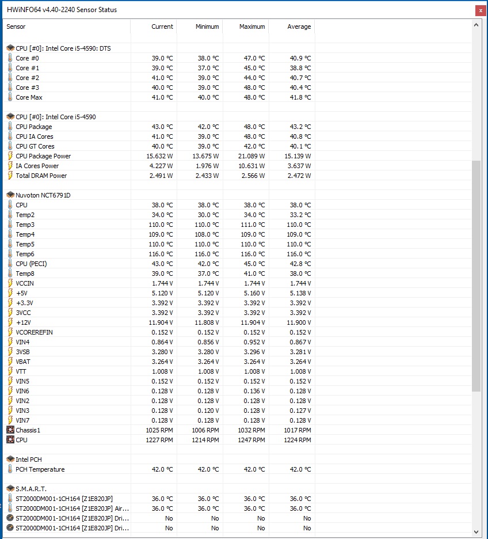Click the fan icon beside the CPU RPM row
The height and width of the screenshot is (539, 488).
tap(10, 440)
